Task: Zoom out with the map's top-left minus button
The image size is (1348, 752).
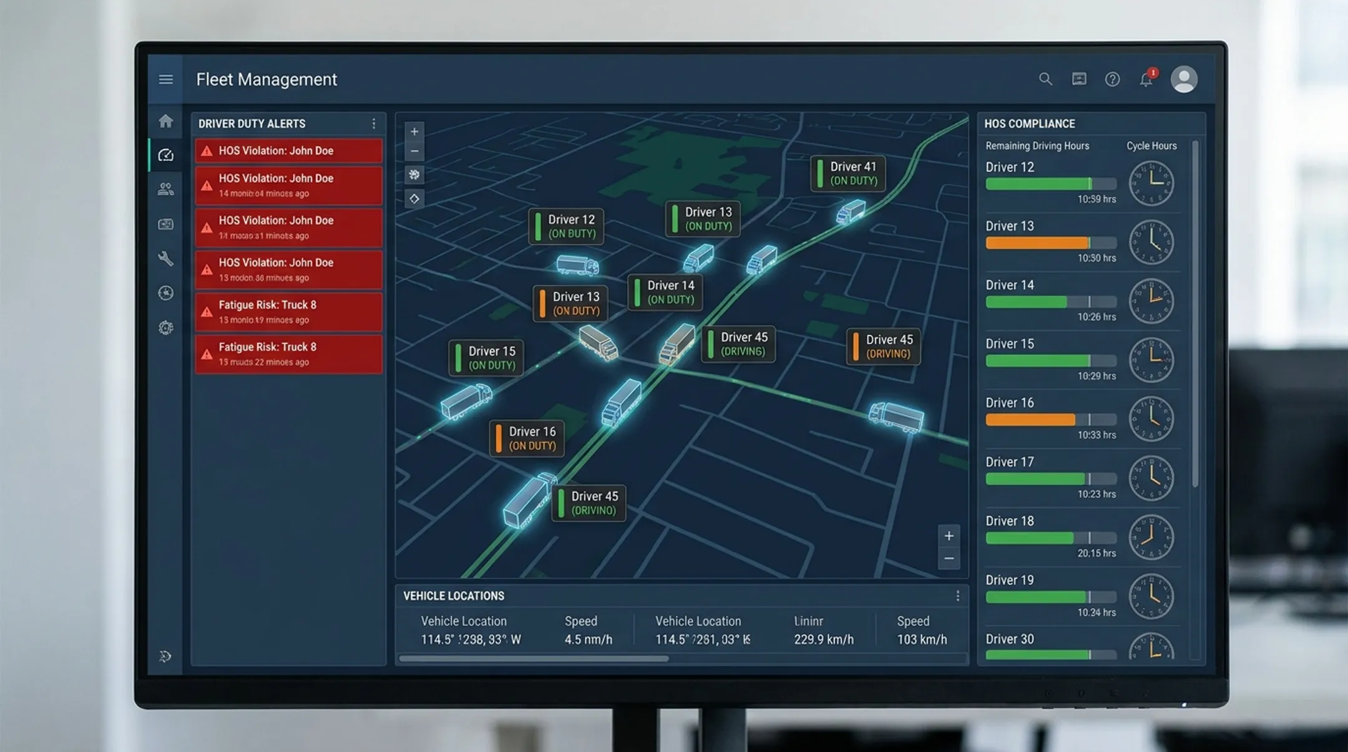Action: click(414, 151)
